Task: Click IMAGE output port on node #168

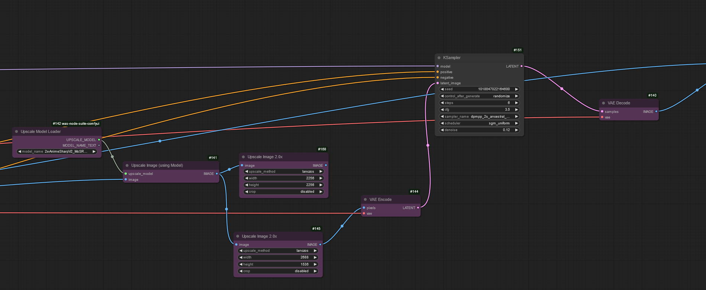Action: pos(326,165)
